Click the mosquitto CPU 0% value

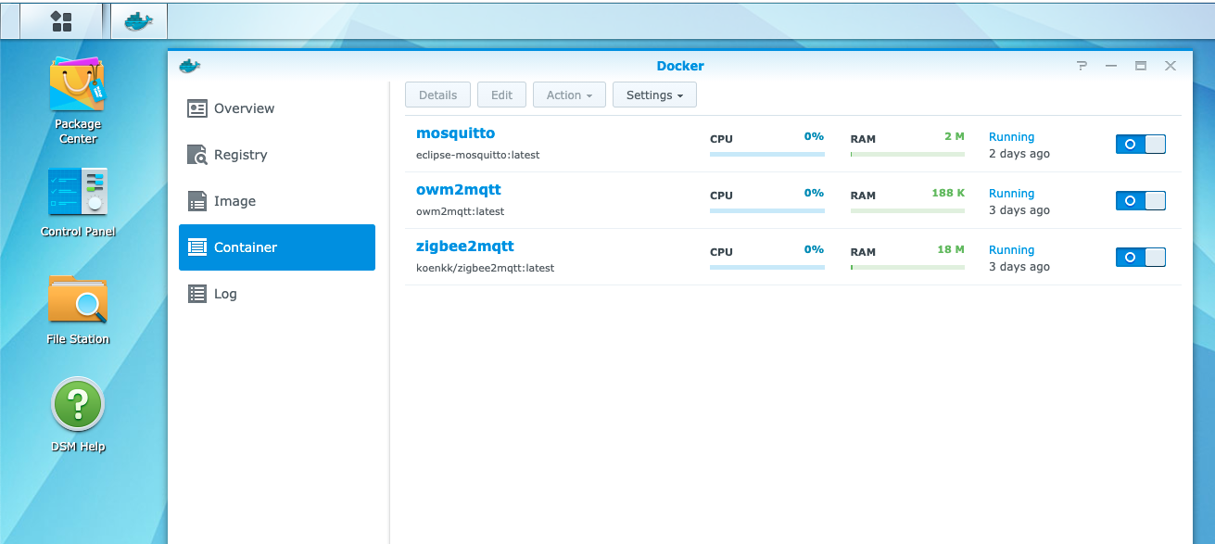pyautogui.click(x=814, y=136)
